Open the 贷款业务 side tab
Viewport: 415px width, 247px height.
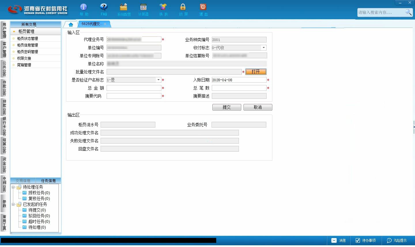click(x=4, y=107)
